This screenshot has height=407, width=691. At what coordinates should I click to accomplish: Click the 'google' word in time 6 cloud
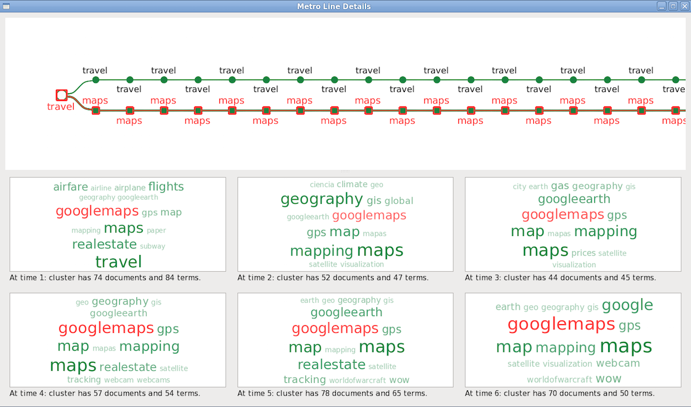(x=627, y=305)
